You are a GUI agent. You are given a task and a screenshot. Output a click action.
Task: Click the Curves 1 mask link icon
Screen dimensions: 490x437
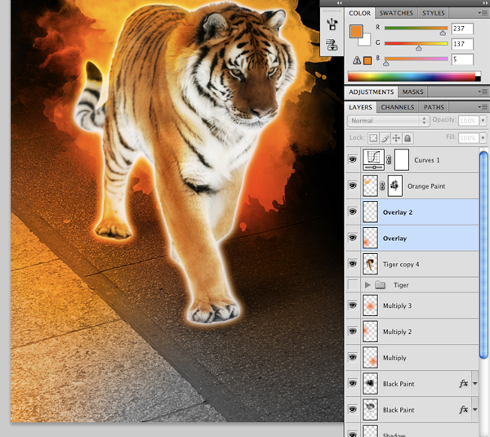point(389,160)
